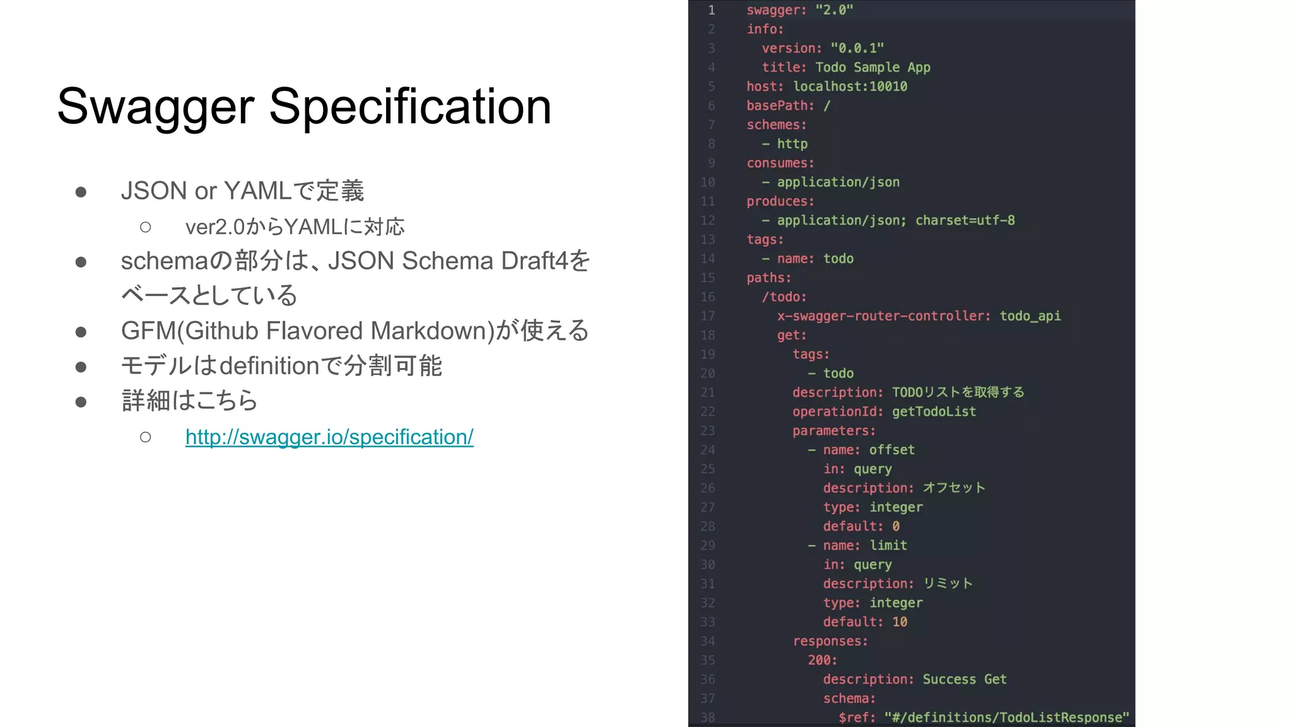Click the 'produces:' key in code
This screenshot has height=727, width=1292.
coord(780,201)
